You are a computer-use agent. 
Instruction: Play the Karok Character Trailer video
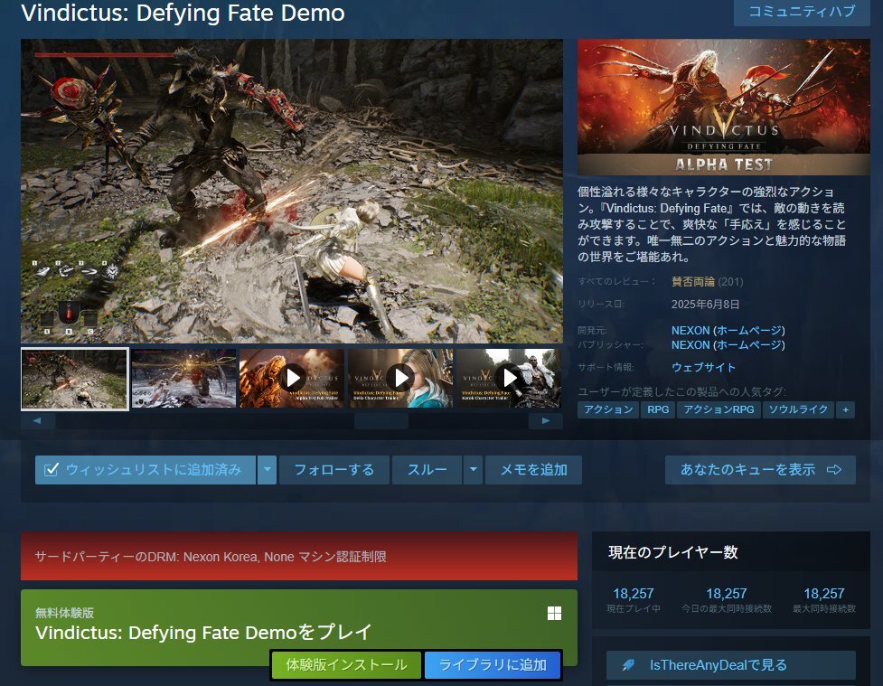click(509, 379)
